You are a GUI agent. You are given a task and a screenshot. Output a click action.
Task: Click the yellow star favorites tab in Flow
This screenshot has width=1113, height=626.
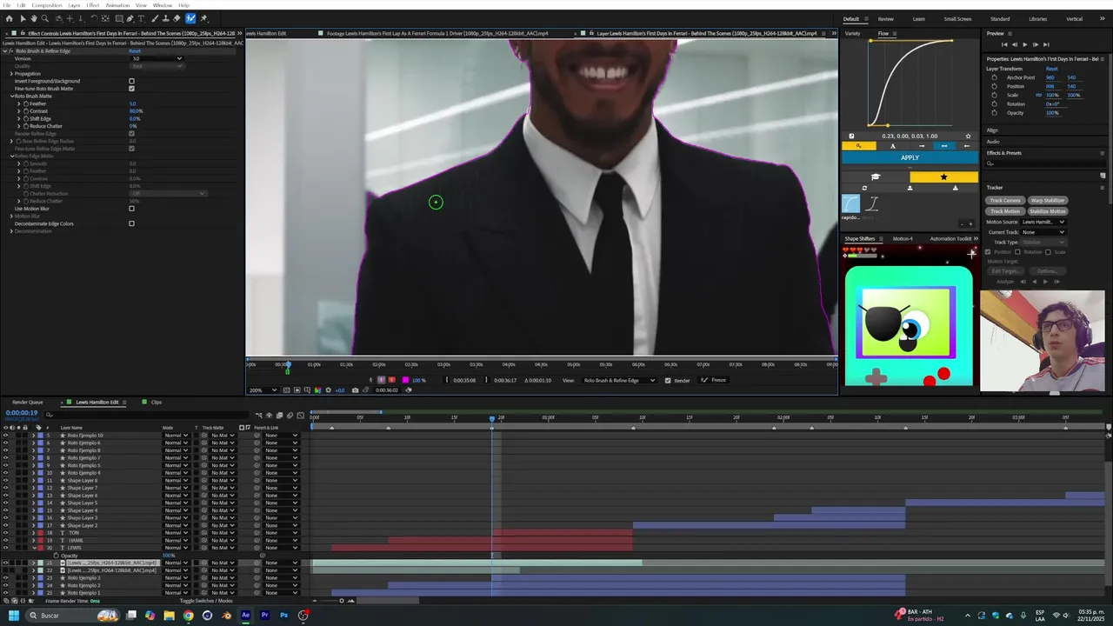click(x=943, y=177)
